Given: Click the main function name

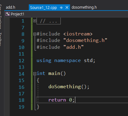Looking at the screenshot, I should point(54,73).
